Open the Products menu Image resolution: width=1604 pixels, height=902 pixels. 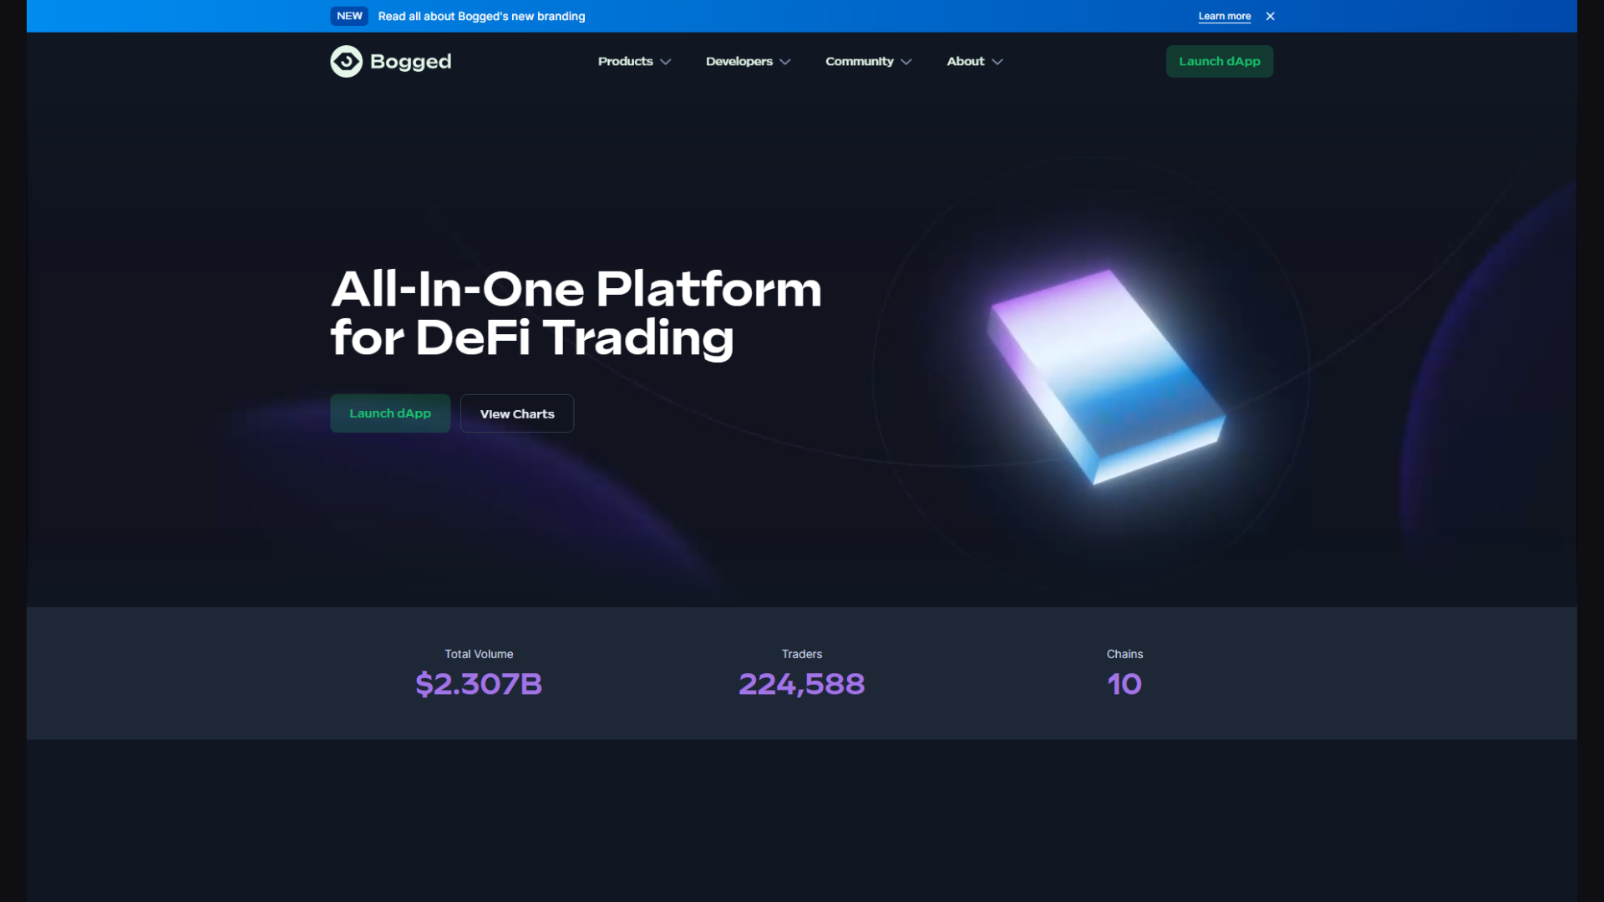pyautogui.click(x=634, y=61)
